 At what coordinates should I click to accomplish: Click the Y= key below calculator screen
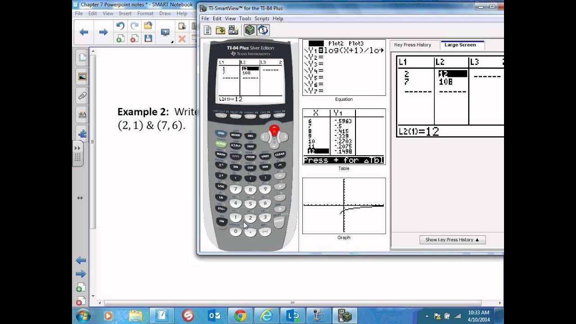tap(220, 116)
